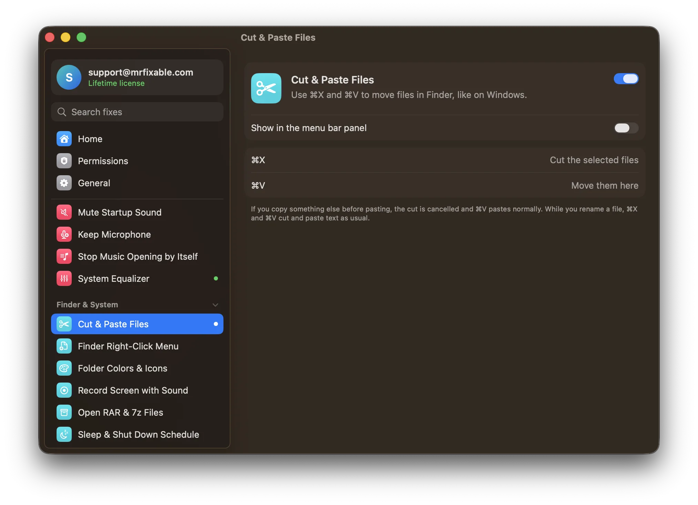Open Open RAR & 7z Files label
The height and width of the screenshot is (505, 698).
coord(120,413)
